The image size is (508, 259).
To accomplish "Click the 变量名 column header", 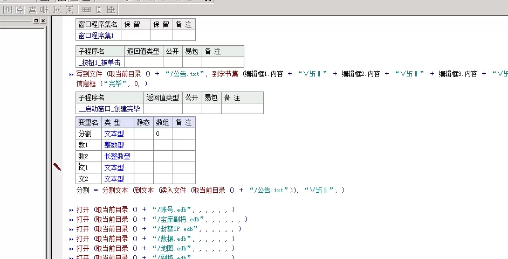I will point(88,123).
